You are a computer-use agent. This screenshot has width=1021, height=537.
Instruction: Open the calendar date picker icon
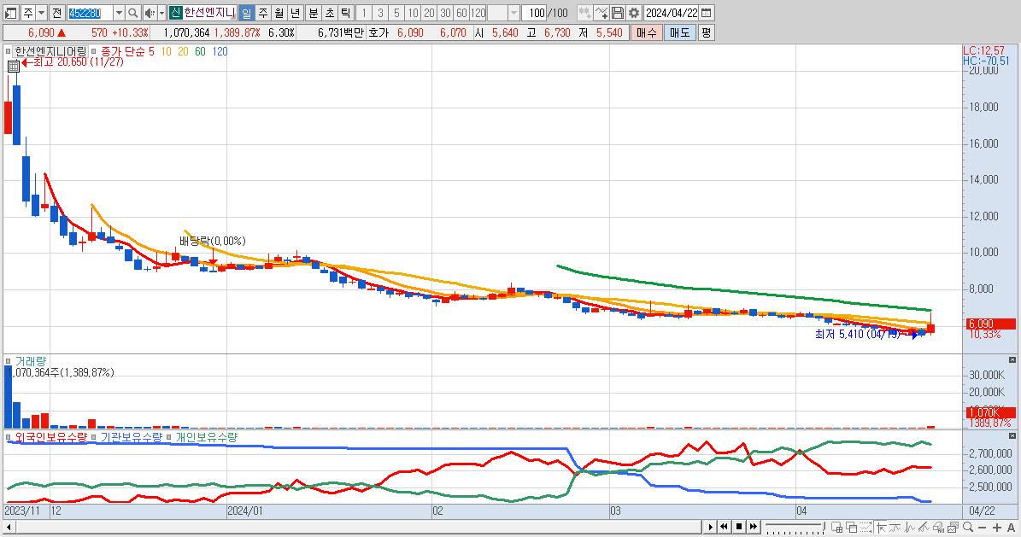[x=707, y=12]
